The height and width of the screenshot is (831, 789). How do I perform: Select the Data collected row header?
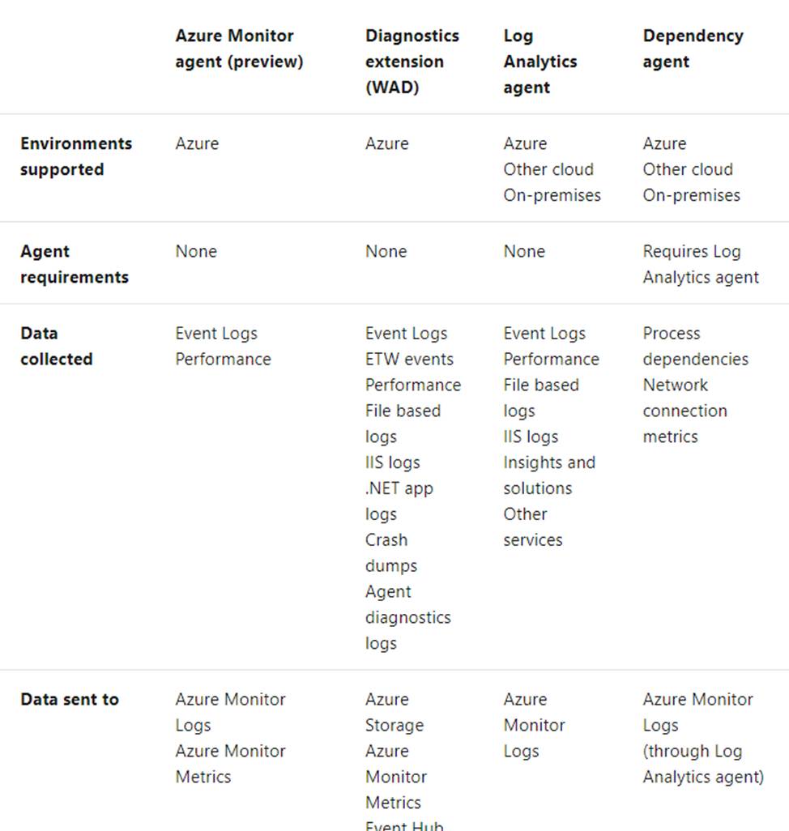(x=57, y=346)
